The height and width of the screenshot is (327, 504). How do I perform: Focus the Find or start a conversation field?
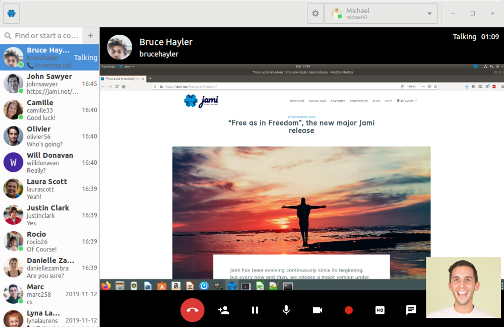[41, 36]
